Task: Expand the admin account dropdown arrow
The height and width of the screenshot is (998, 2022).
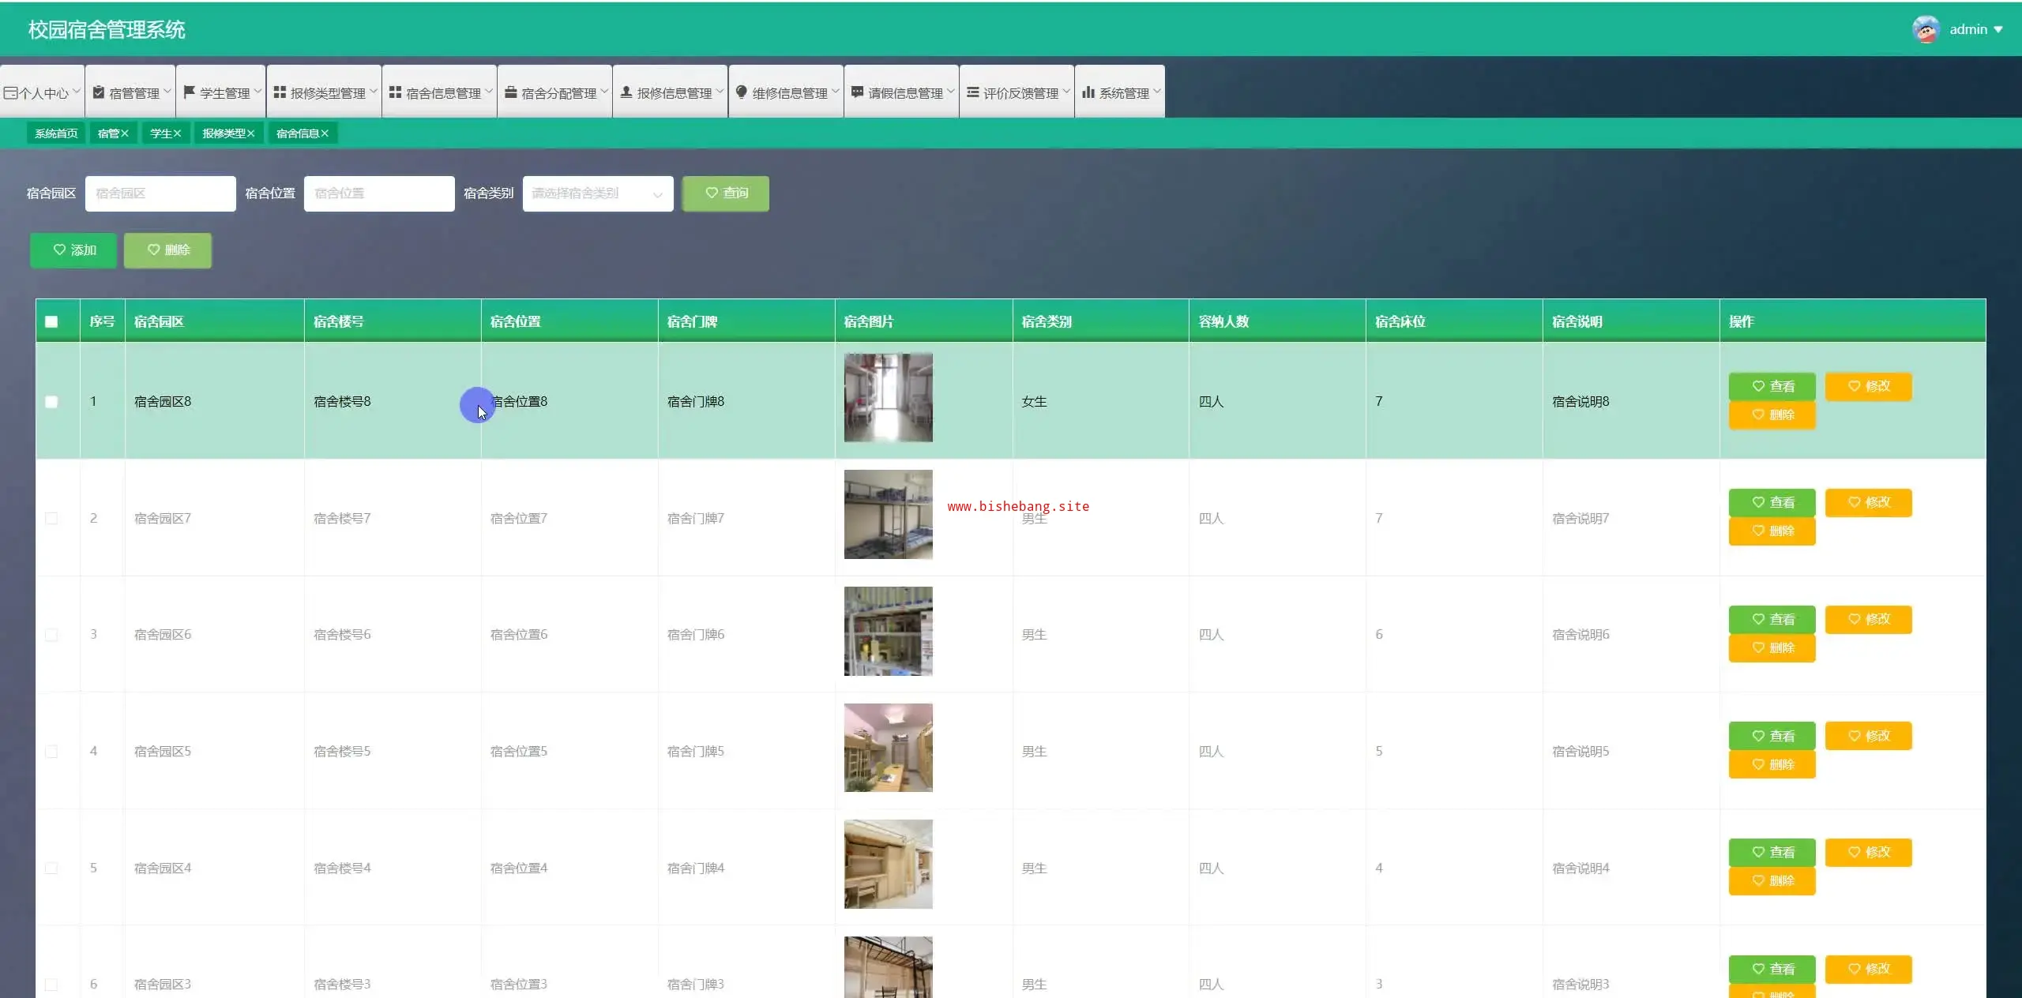Action: click(x=1998, y=30)
